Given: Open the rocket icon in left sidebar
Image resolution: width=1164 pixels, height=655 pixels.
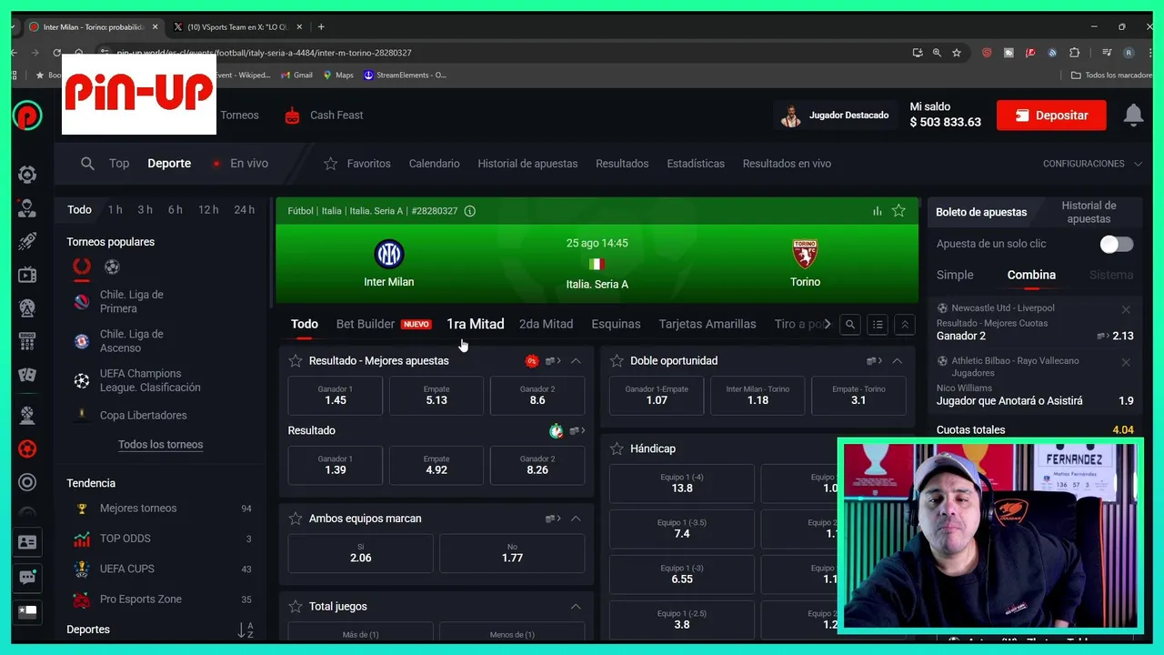Looking at the screenshot, I should [x=27, y=241].
